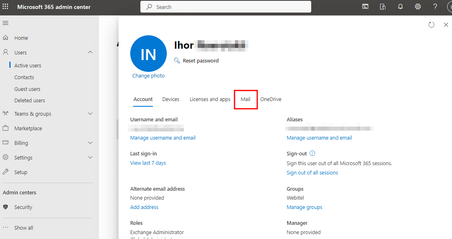Click Sign out of all sessions

coord(312,173)
